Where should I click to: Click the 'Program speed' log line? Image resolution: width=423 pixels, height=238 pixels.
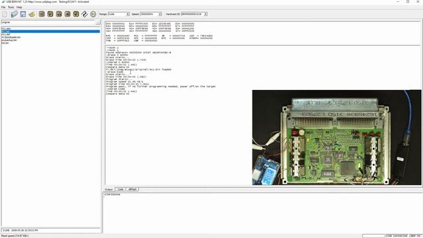pyautogui.click(x=125, y=82)
